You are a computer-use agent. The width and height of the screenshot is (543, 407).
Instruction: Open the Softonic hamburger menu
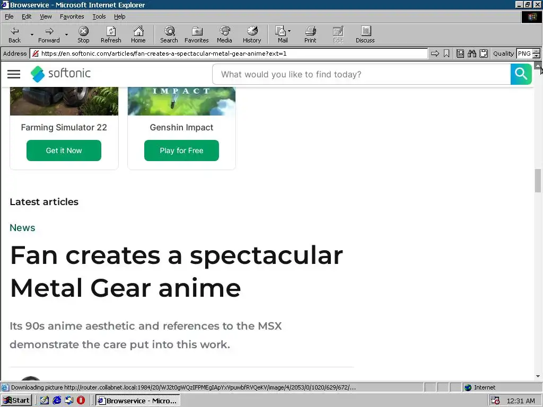tap(14, 74)
